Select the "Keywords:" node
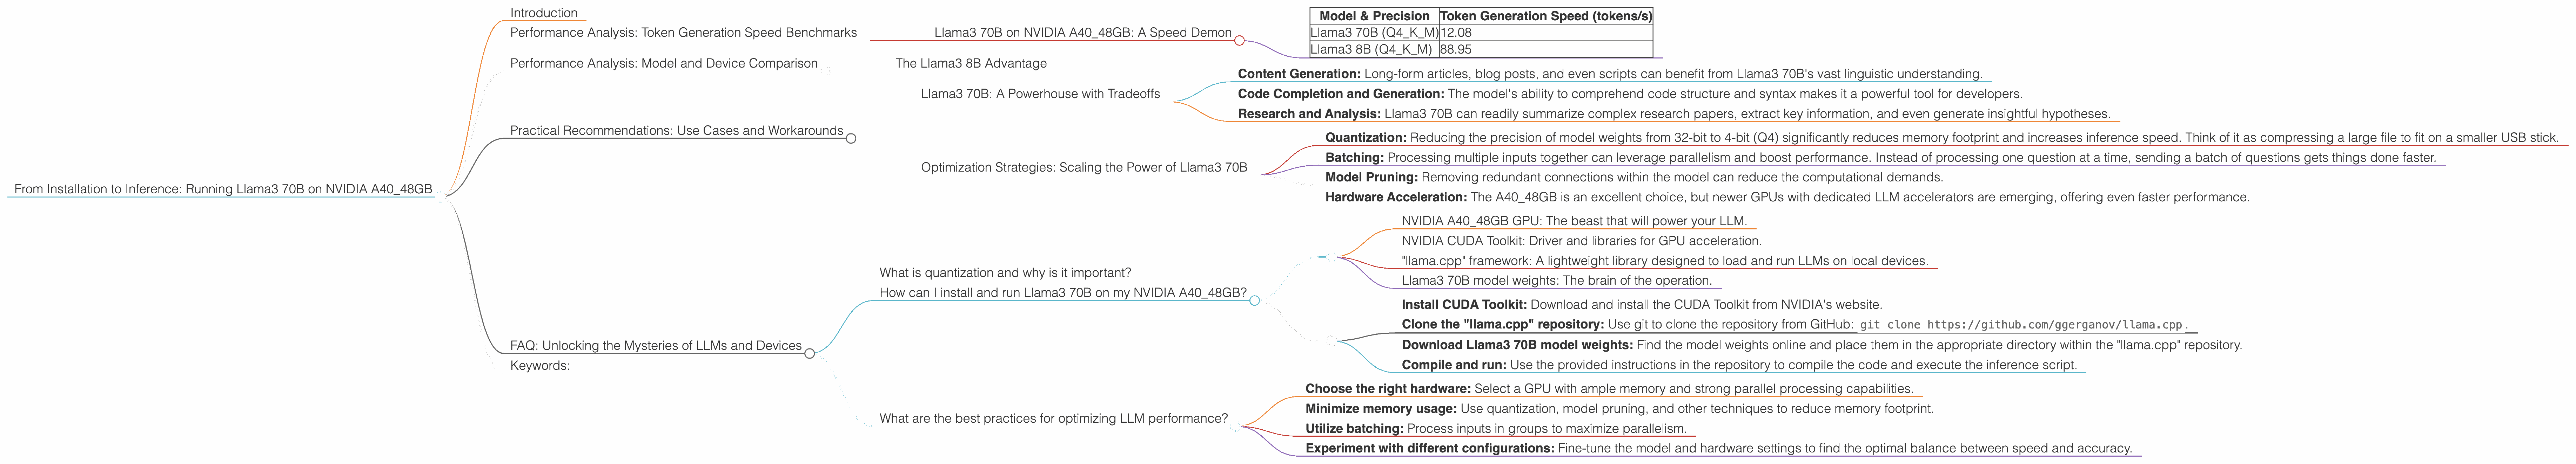This screenshot has height=464, width=2576. pyautogui.click(x=540, y=365)
